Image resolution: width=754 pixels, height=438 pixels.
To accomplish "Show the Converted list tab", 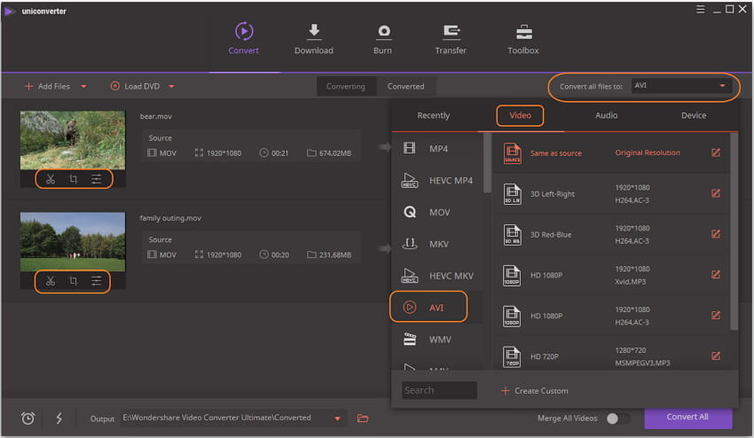I will tap(406, 87).
